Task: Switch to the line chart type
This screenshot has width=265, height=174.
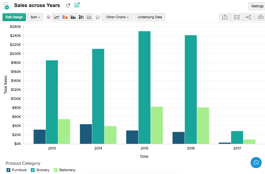Action: pyautogui.click(x=57, y=17)
